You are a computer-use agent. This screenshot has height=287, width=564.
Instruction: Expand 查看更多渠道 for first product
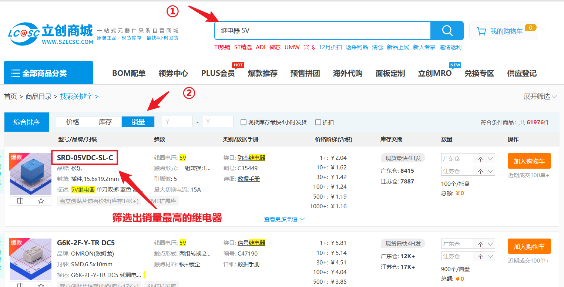tap(284, 219)
